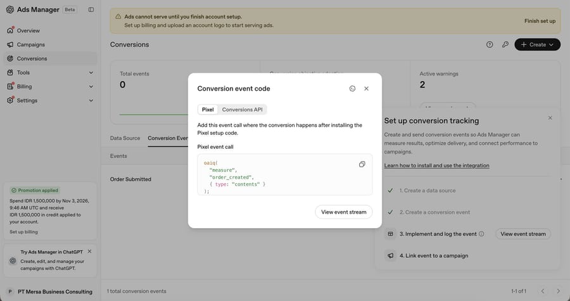Image resolution: width=570 pixels, height=301 pixels.
Task: Expand the Settings section chevron
Action: [91, 101]
